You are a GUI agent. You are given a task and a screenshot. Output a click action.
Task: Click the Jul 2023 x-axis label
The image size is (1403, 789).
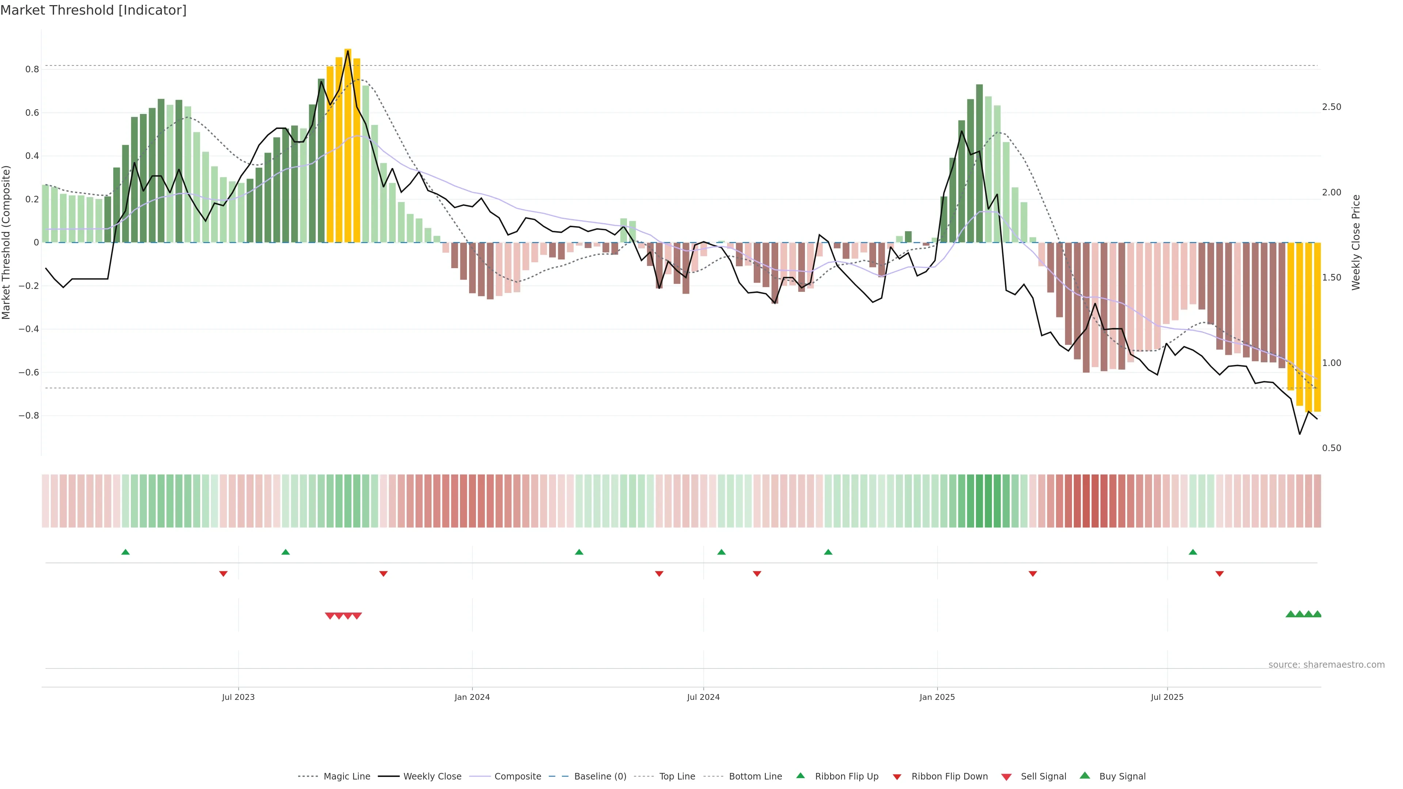238,697
